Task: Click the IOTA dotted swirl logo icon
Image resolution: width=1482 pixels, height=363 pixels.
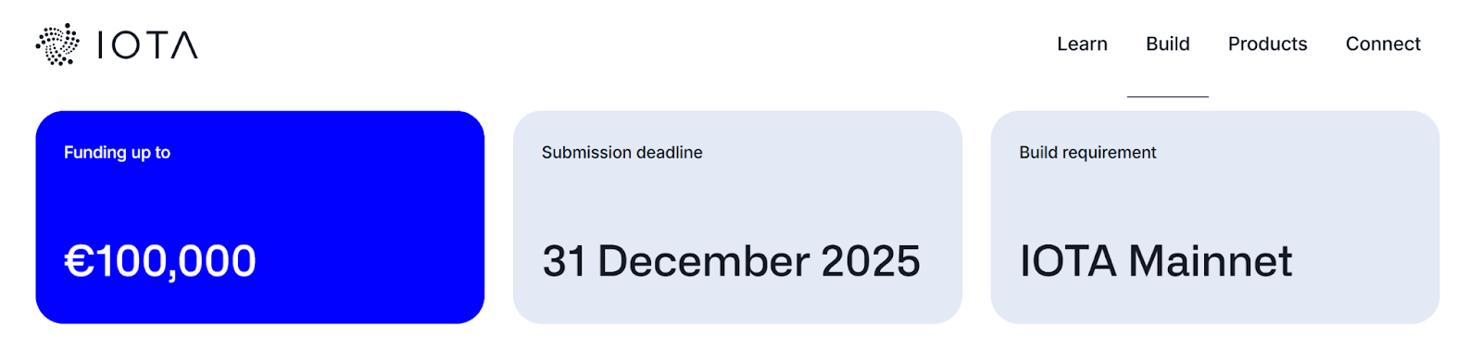Action: 57,44
